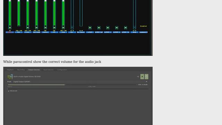Image resolution: width=222 pixels, height=125 pixels.
Task: Select the Beep channel label
Action: click(x=135, y=32)
